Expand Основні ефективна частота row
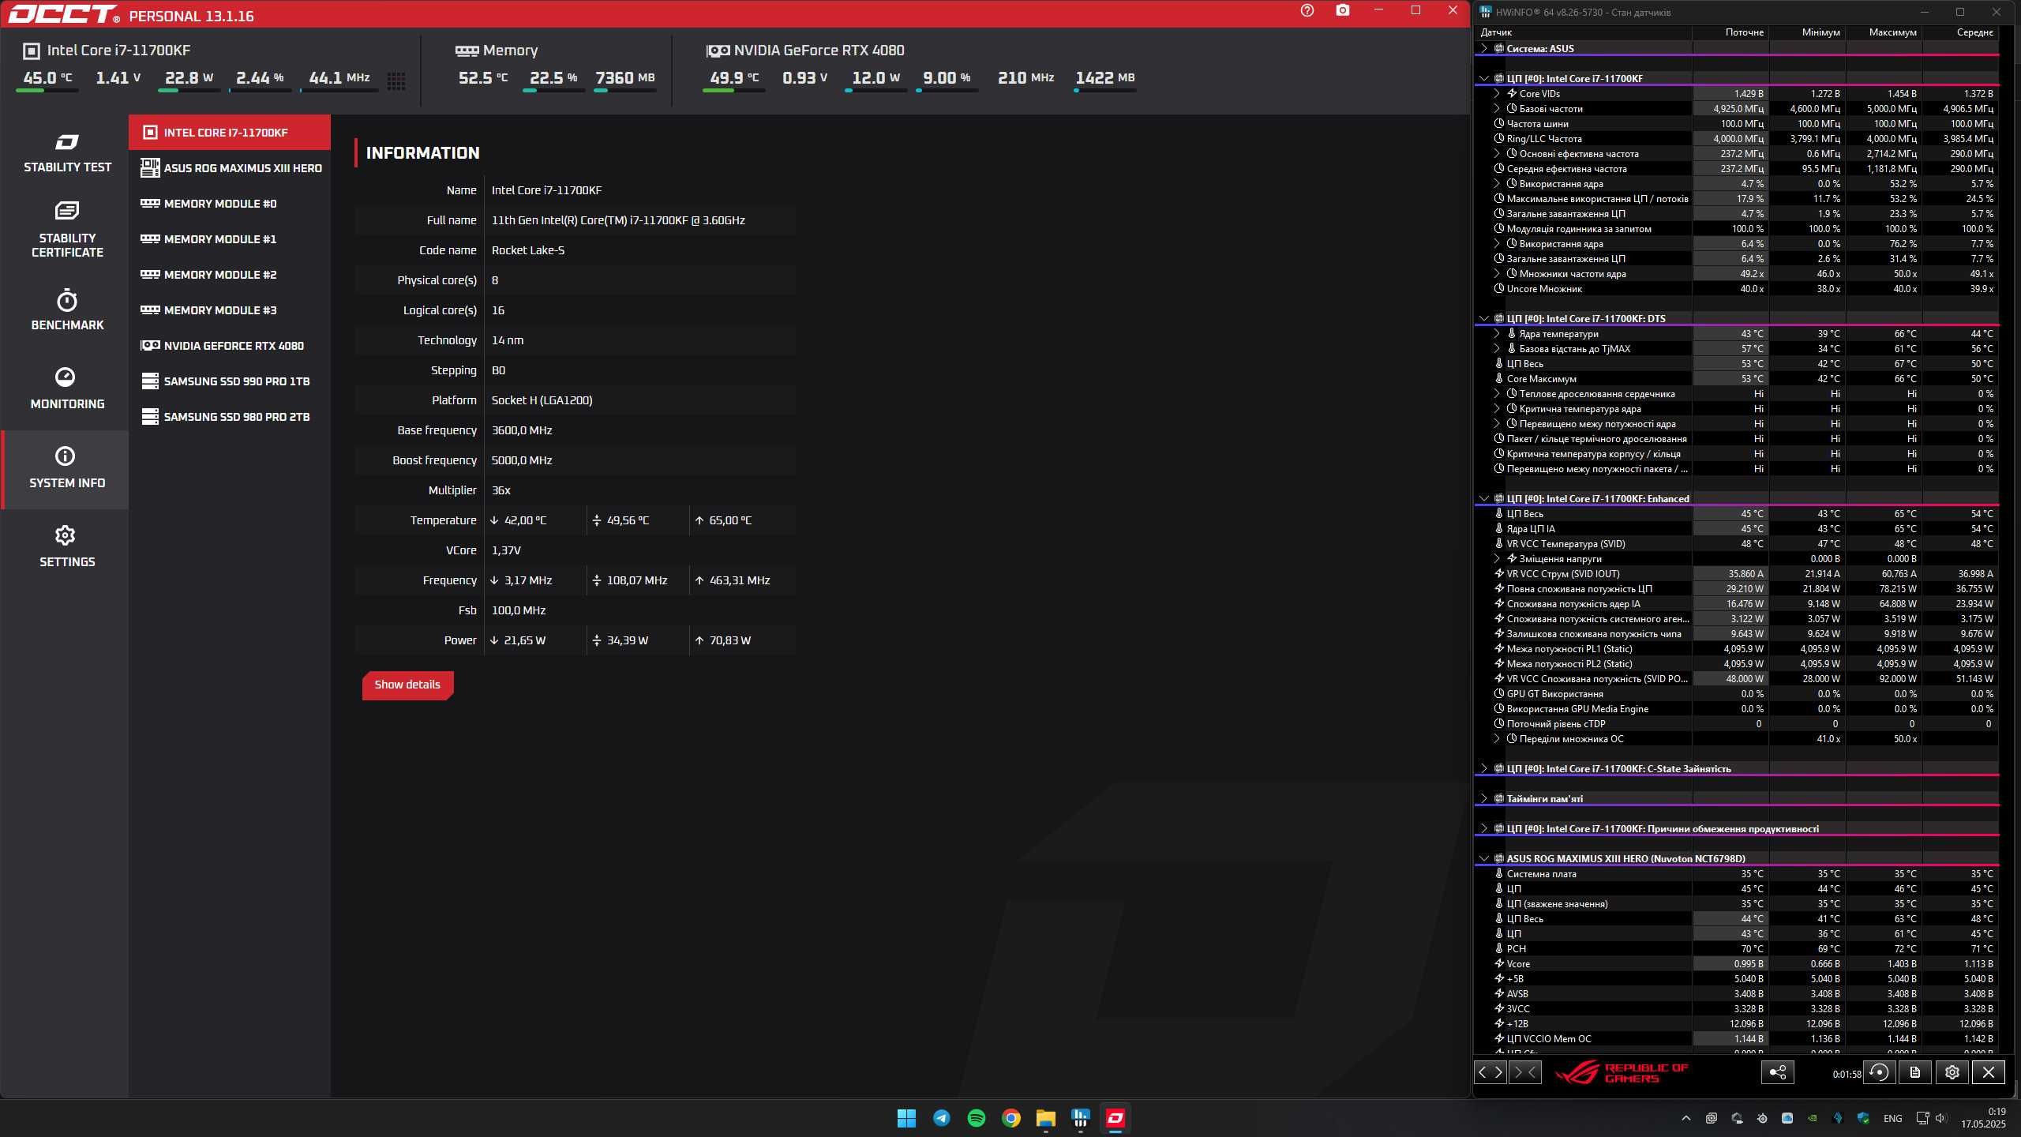The height and width of the screenshot is (1137, 2021). [1496, 154]
